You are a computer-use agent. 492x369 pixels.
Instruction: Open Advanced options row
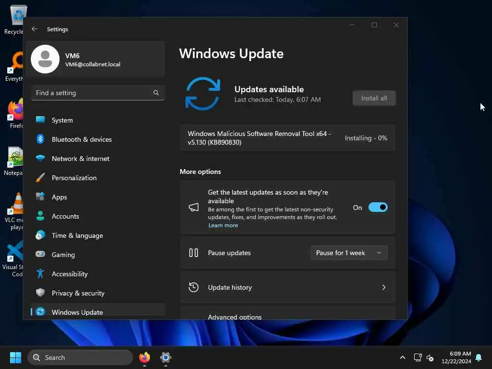click(x=287, y=313)
